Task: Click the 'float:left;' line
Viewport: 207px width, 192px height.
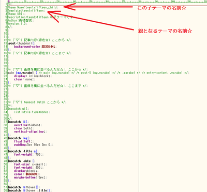Action: click(x=22, y=141)
